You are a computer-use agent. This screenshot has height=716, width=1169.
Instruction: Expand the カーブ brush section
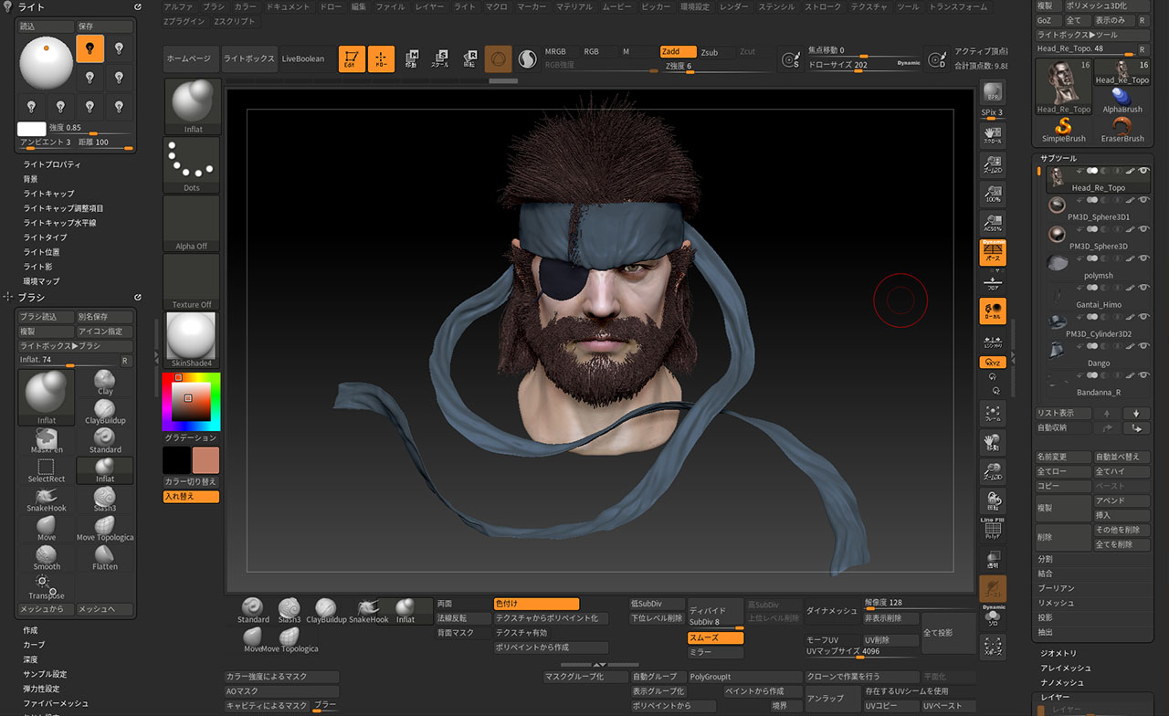(x=34, y=645)
